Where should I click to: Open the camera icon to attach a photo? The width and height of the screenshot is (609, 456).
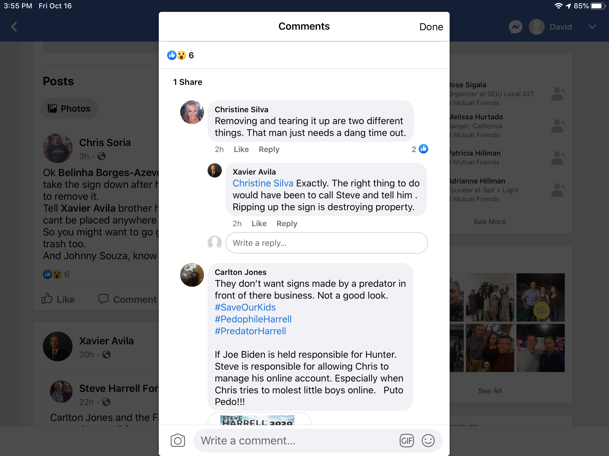tap(178, 441)
